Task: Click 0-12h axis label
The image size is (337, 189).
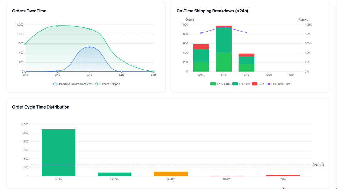Action: pos(58,179)
